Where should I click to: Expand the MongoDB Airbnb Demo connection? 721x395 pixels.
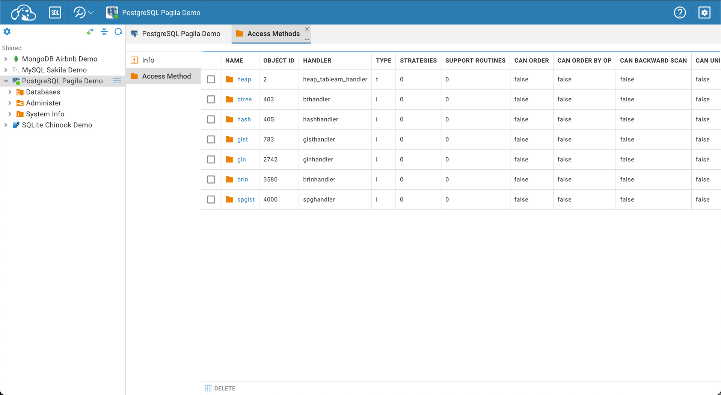tap(5, 59)
